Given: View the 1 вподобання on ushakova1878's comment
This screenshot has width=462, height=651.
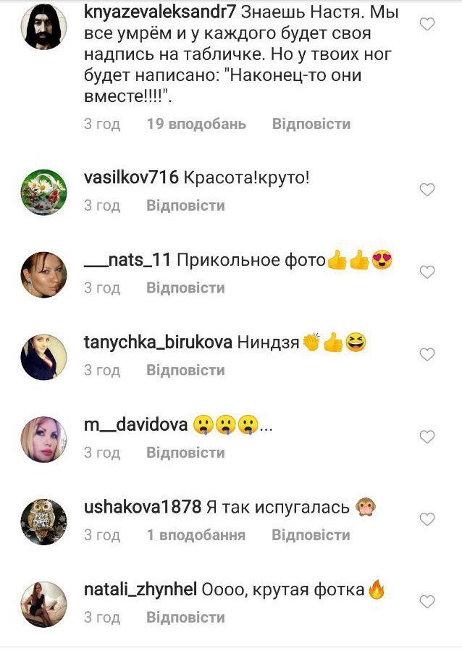Looking at the screenshot, I should tap(196, 535).
